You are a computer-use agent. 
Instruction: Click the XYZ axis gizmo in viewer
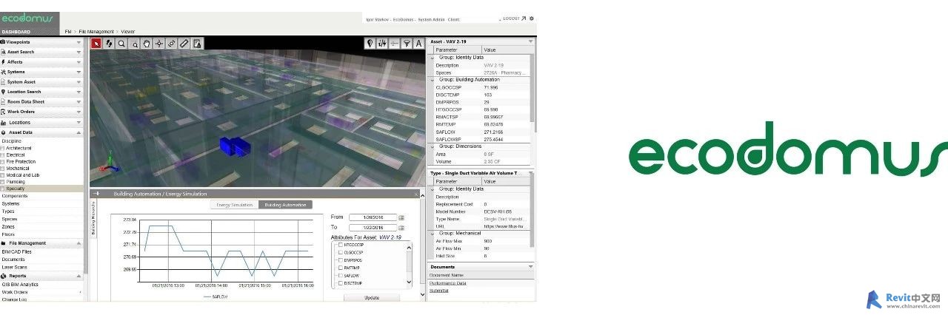point(110,163)
